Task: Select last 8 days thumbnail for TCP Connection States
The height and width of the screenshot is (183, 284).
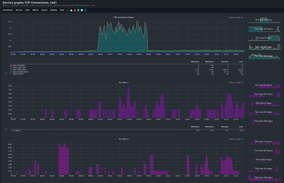Action: [x=264, y=38]
